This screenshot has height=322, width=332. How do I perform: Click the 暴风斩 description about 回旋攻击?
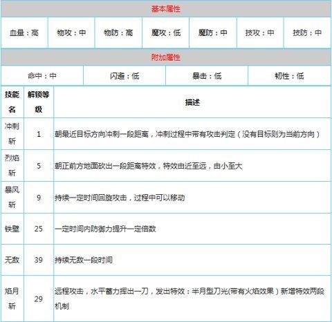click(120, 198)
